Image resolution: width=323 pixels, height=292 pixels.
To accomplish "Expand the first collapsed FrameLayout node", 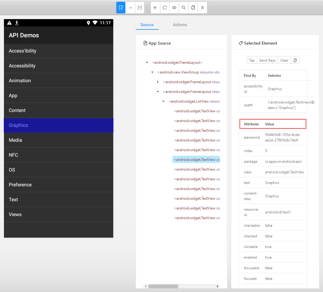I will tap(158, 82).
